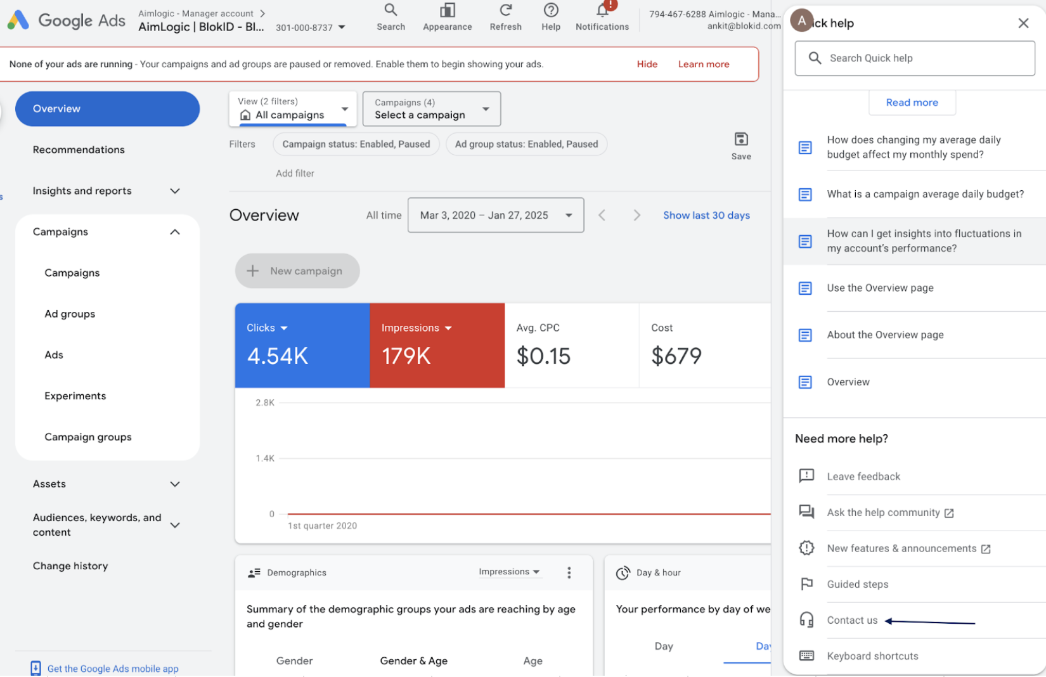
Task: Click the Demographics card icon
Action: [x=254, y=572]
